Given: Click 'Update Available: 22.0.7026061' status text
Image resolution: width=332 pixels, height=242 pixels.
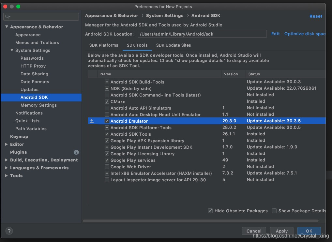Looking at the screenshot, I should coord(281,88).
